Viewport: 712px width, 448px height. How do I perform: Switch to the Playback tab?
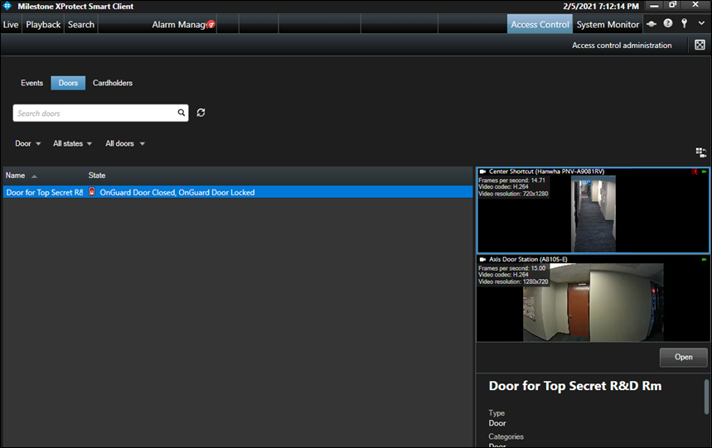point(43,25)
